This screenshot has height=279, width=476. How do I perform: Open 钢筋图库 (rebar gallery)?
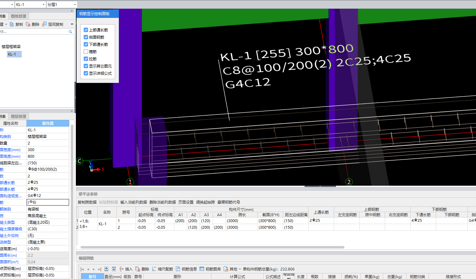point(210,269)
